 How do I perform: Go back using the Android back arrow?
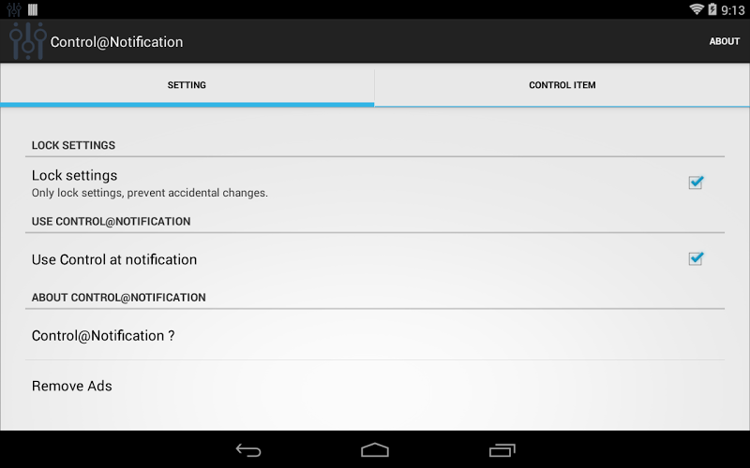coord(248,450)
